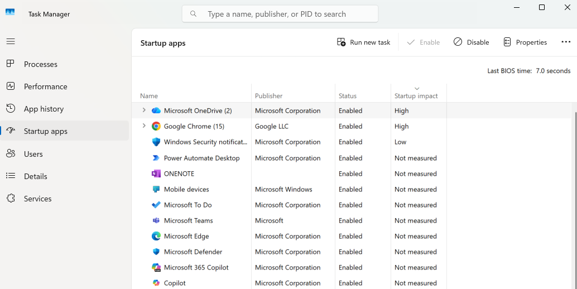
Task: Select the ONENOTE app icon
Action: tap(156, 174)
